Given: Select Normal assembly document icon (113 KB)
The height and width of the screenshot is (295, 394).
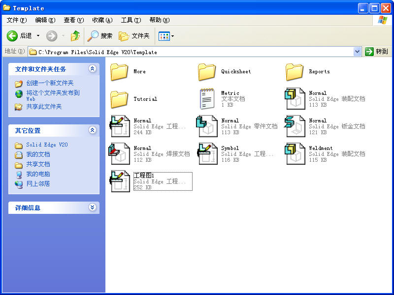Looking at the screenshot, I should pos(295,99).
